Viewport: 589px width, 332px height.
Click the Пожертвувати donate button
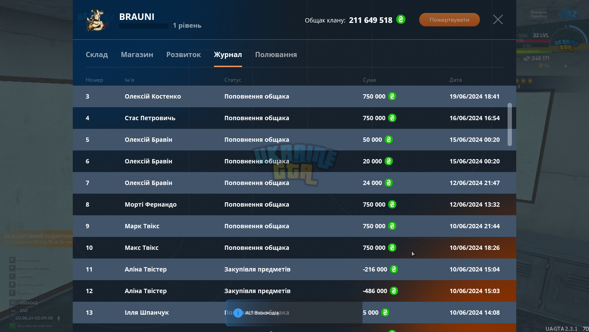[x=450, y=19]
